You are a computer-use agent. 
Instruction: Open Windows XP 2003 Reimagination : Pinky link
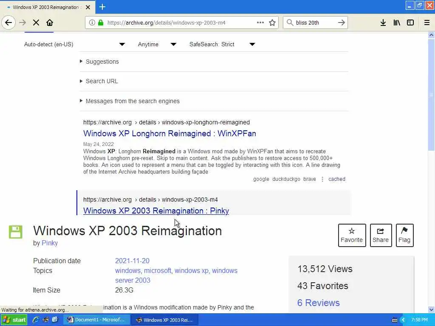click(156, 211)
